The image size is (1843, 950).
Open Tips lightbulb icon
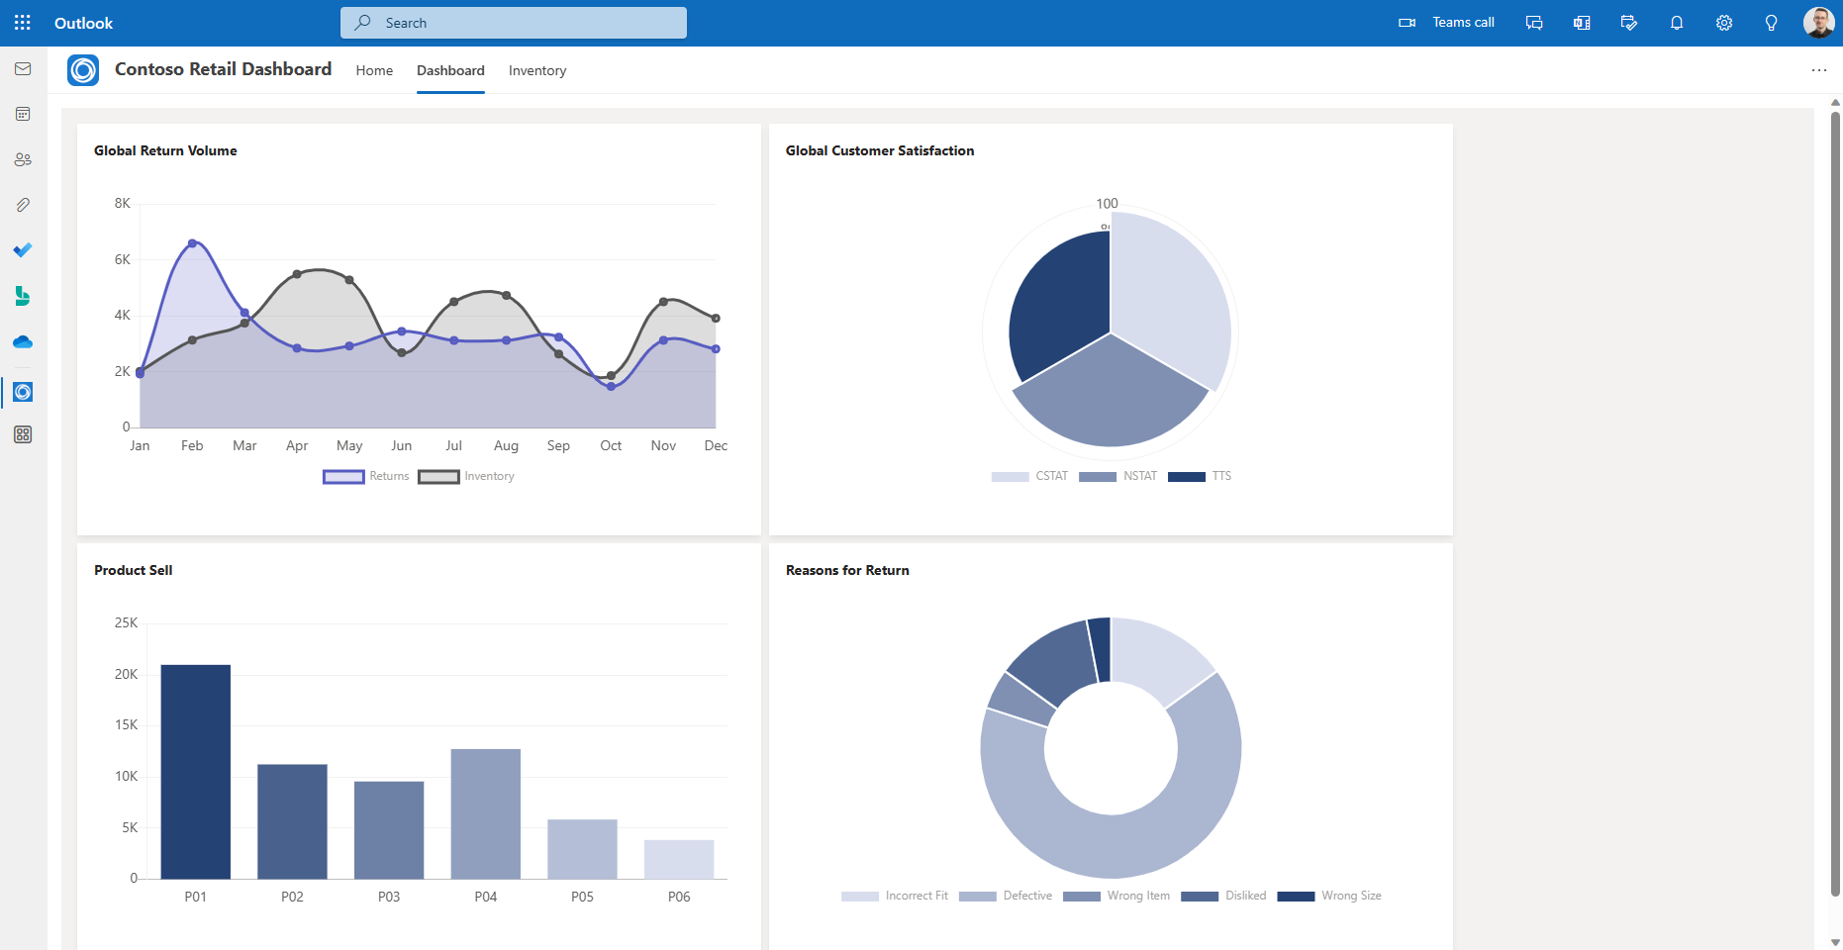[x=1772, y=23]
